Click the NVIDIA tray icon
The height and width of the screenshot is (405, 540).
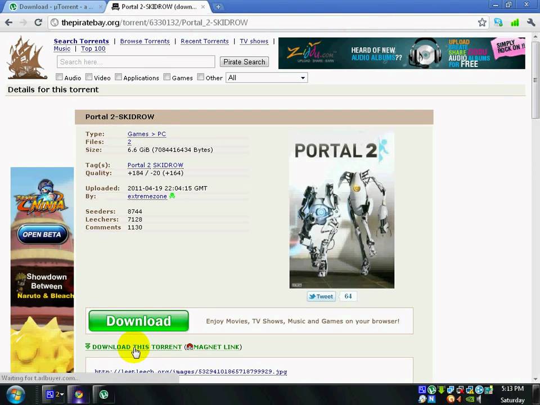[469, 399]
